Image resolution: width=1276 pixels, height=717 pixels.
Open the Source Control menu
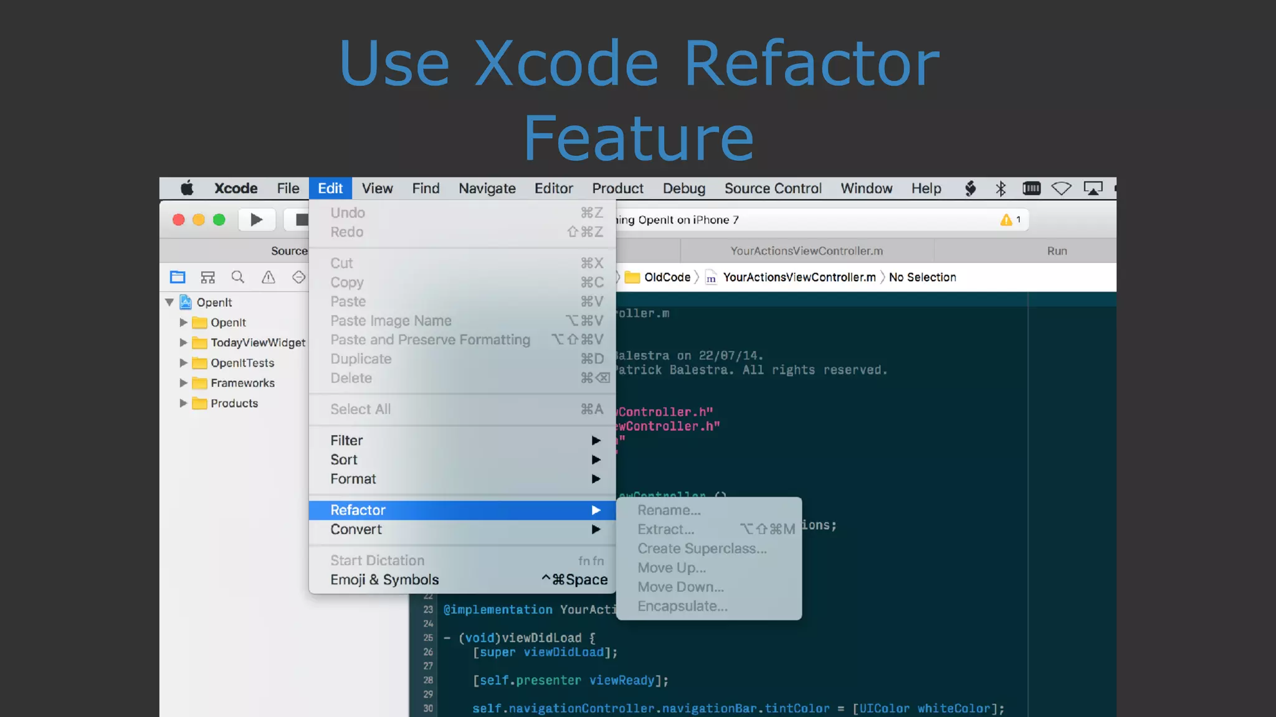pos(773,188)
